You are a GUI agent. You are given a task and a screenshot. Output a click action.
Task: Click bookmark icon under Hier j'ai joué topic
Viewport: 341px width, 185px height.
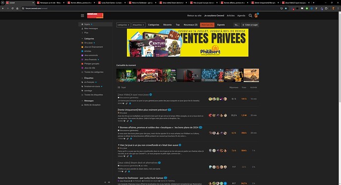pos(131,156)
